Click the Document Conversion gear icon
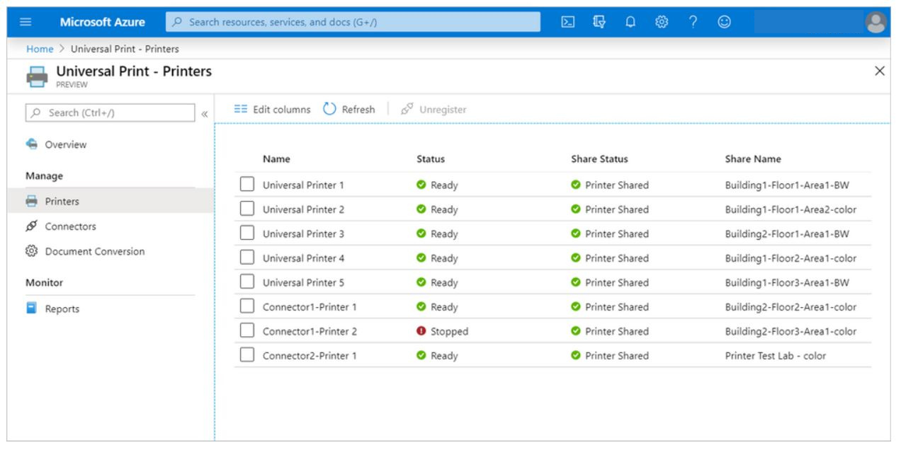This screenshot has height=450, width=901. pos(32,251)
